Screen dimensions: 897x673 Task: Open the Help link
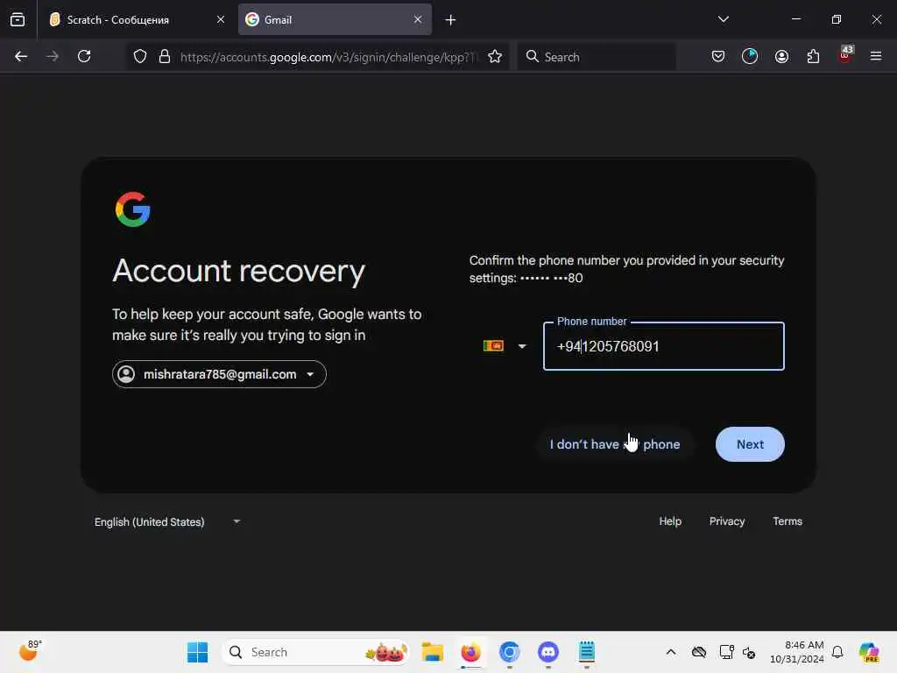[x=670, y=521]
